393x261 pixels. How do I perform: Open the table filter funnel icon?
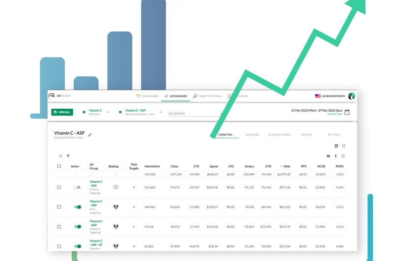(x=68, y=156)
